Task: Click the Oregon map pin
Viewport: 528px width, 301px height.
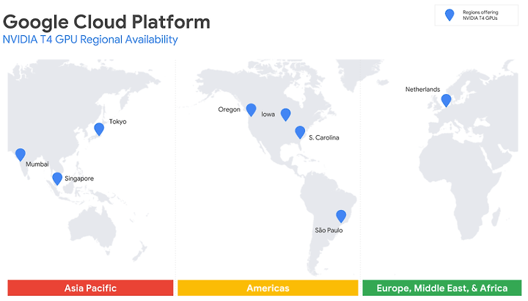Action: (251, 109)
